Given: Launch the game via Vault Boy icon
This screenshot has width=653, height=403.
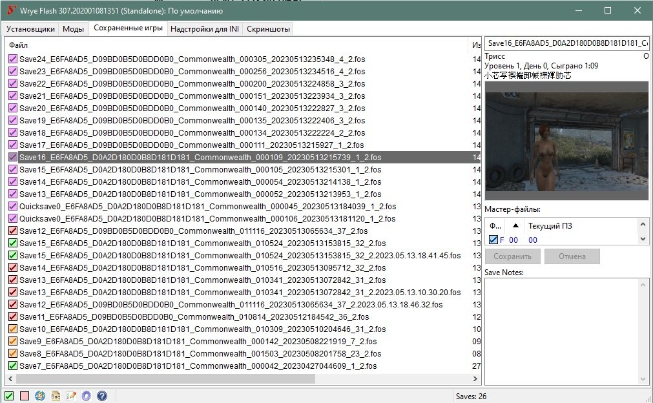Looking at the screenshot, I should (40, 395).
